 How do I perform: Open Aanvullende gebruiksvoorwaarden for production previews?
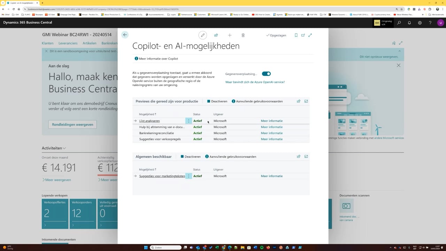pos(257,101)
